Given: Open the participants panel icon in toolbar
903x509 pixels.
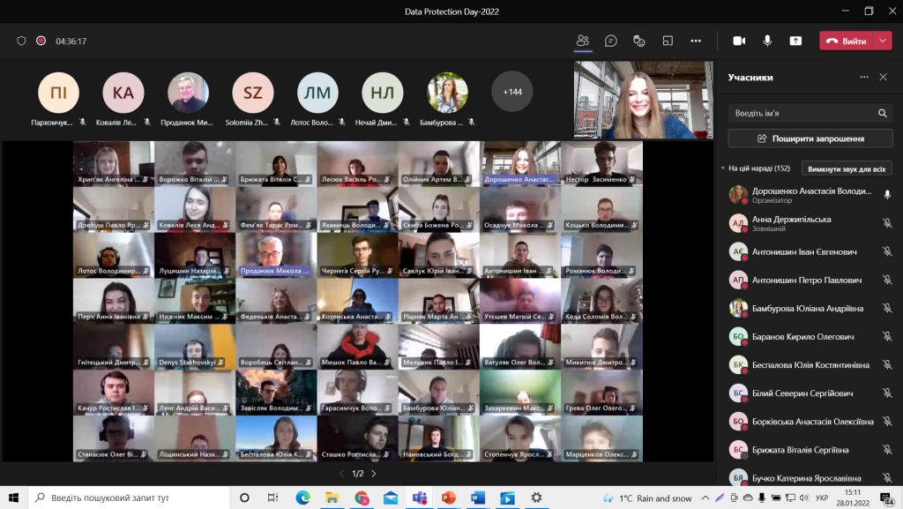Looking at the screenshot, I should 582,41.
